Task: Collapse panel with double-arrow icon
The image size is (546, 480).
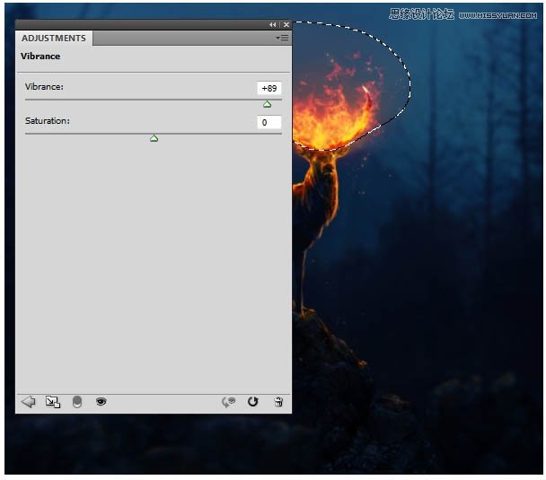Action: [x=273, y=24]
